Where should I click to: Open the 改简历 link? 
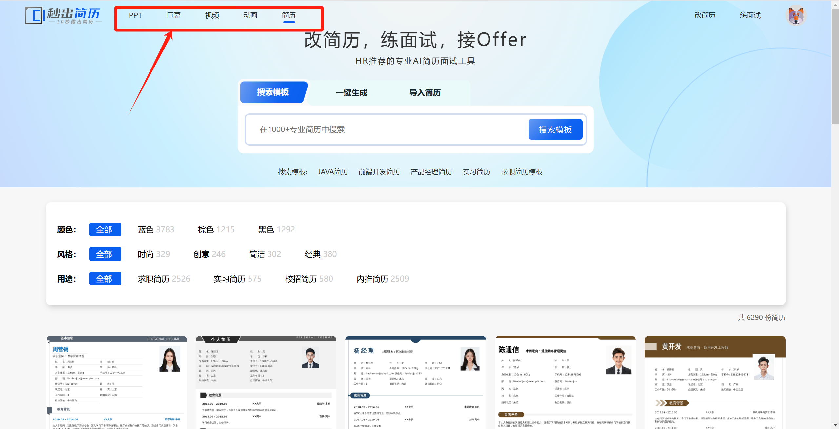pyautogui.click(x=705, y=15)
